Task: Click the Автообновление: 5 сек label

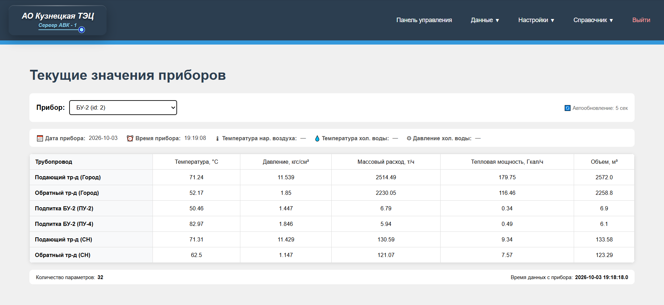Action: [600, 108]
